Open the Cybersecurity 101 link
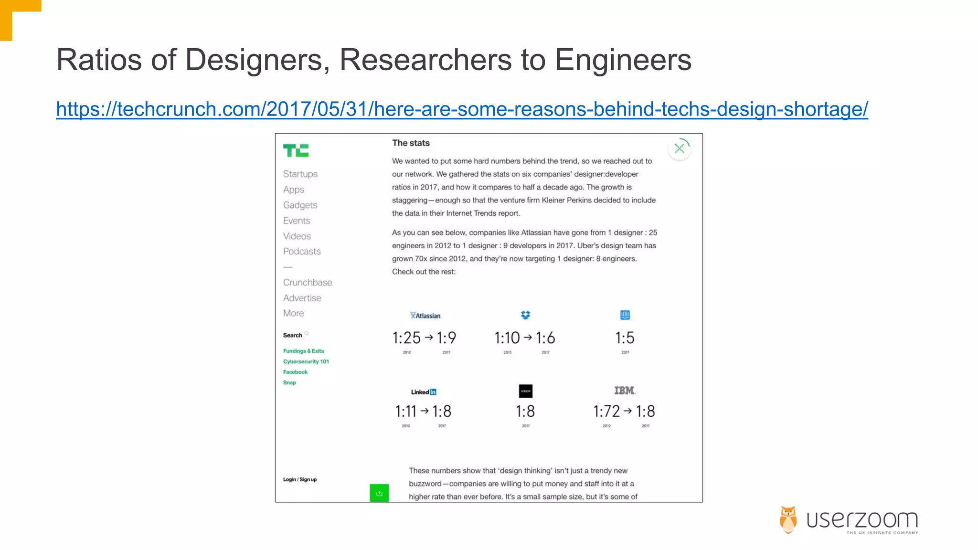978x550 pixels. point(306,361)
